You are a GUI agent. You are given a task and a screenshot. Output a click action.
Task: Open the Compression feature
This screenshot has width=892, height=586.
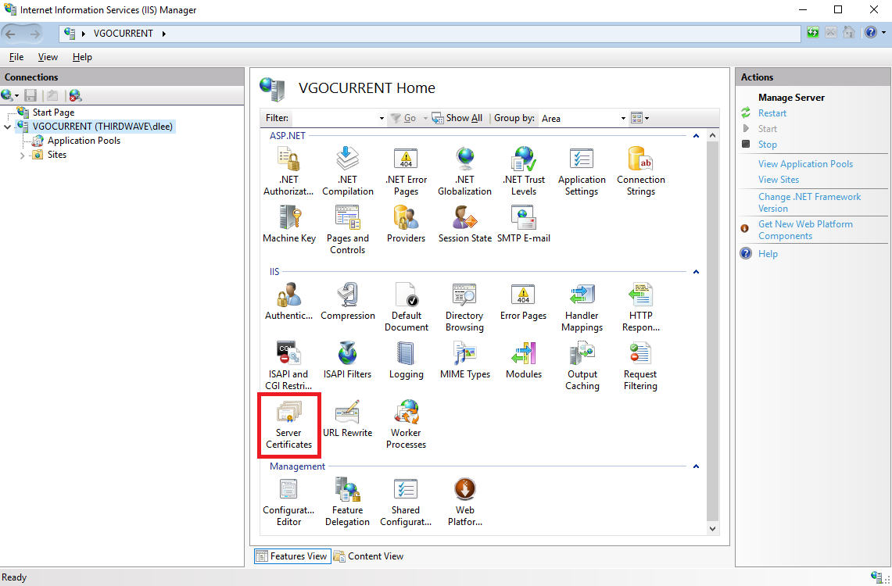(x=348, y=302)
